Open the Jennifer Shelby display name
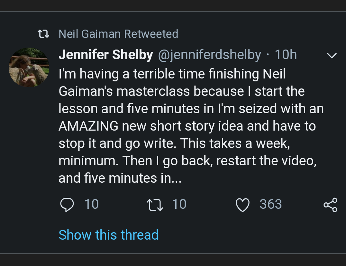Screen dimensions: 346x266 [x=105, y=55]
